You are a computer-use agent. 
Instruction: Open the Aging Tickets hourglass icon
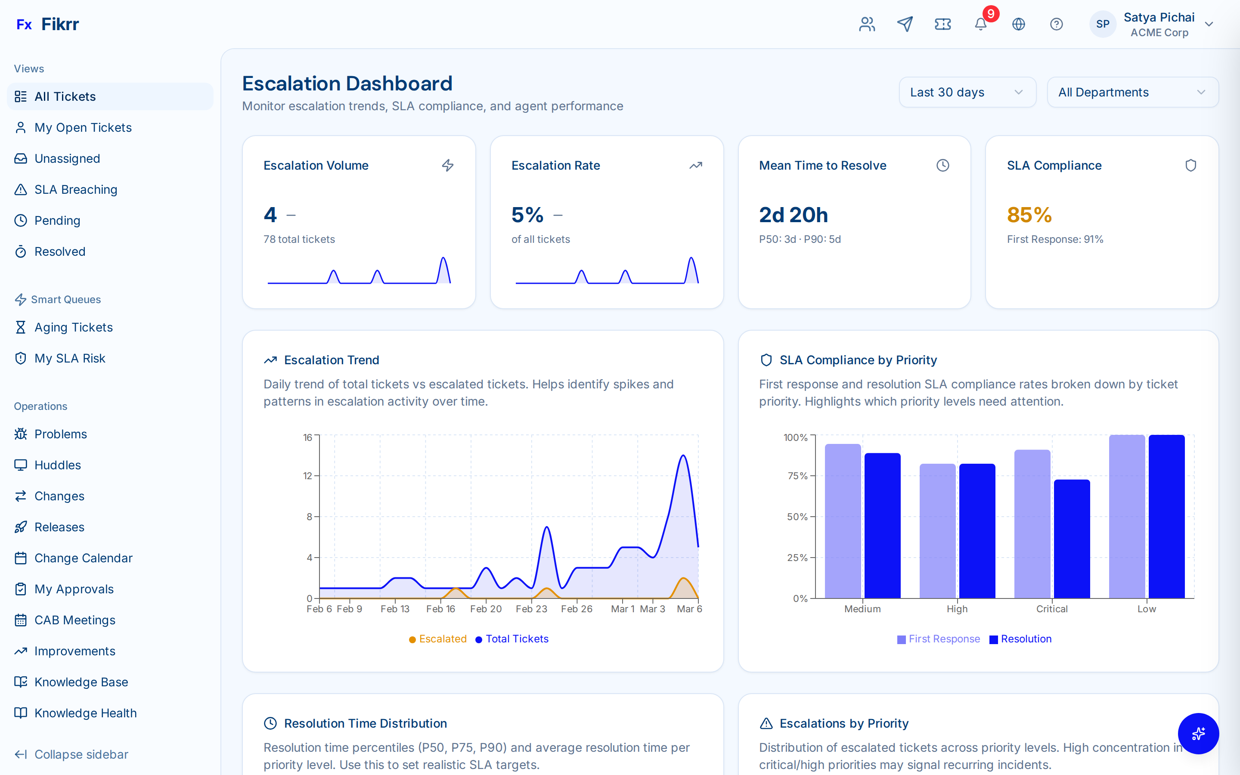(x=21, y=327)
